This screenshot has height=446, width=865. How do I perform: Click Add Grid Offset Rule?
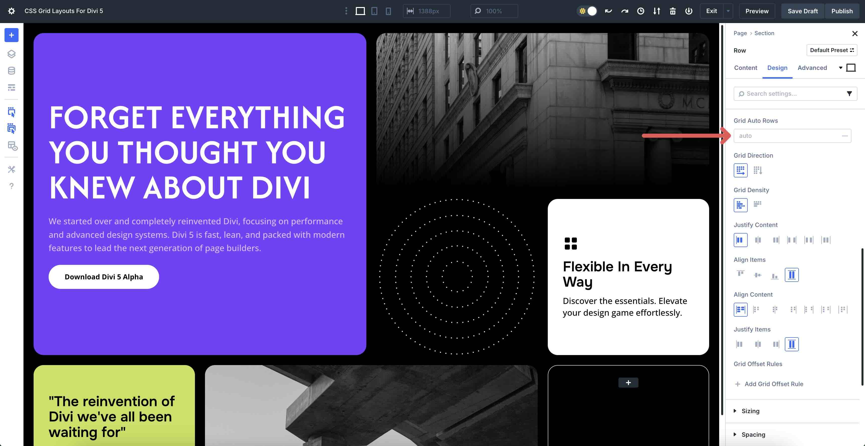[769, 384]
